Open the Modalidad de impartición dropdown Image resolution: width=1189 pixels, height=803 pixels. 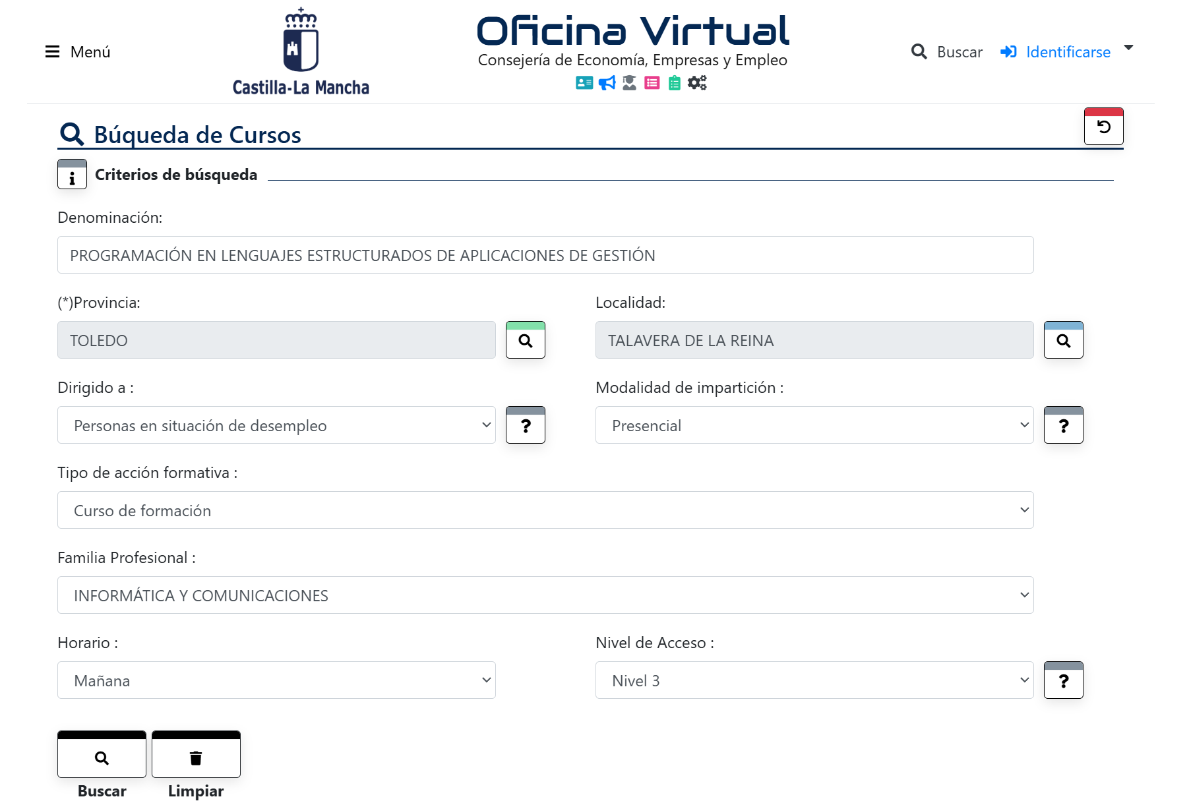coord(814,425)
